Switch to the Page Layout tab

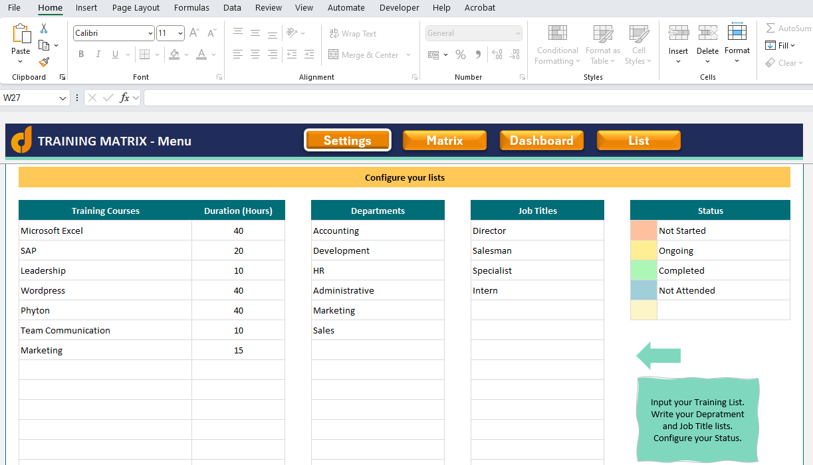tap(136, 8)
